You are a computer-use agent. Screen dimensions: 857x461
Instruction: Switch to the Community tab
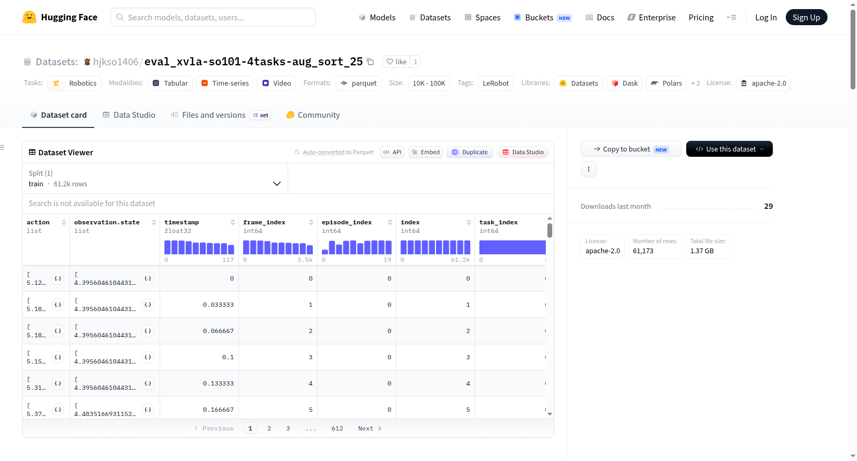point(313,115)
